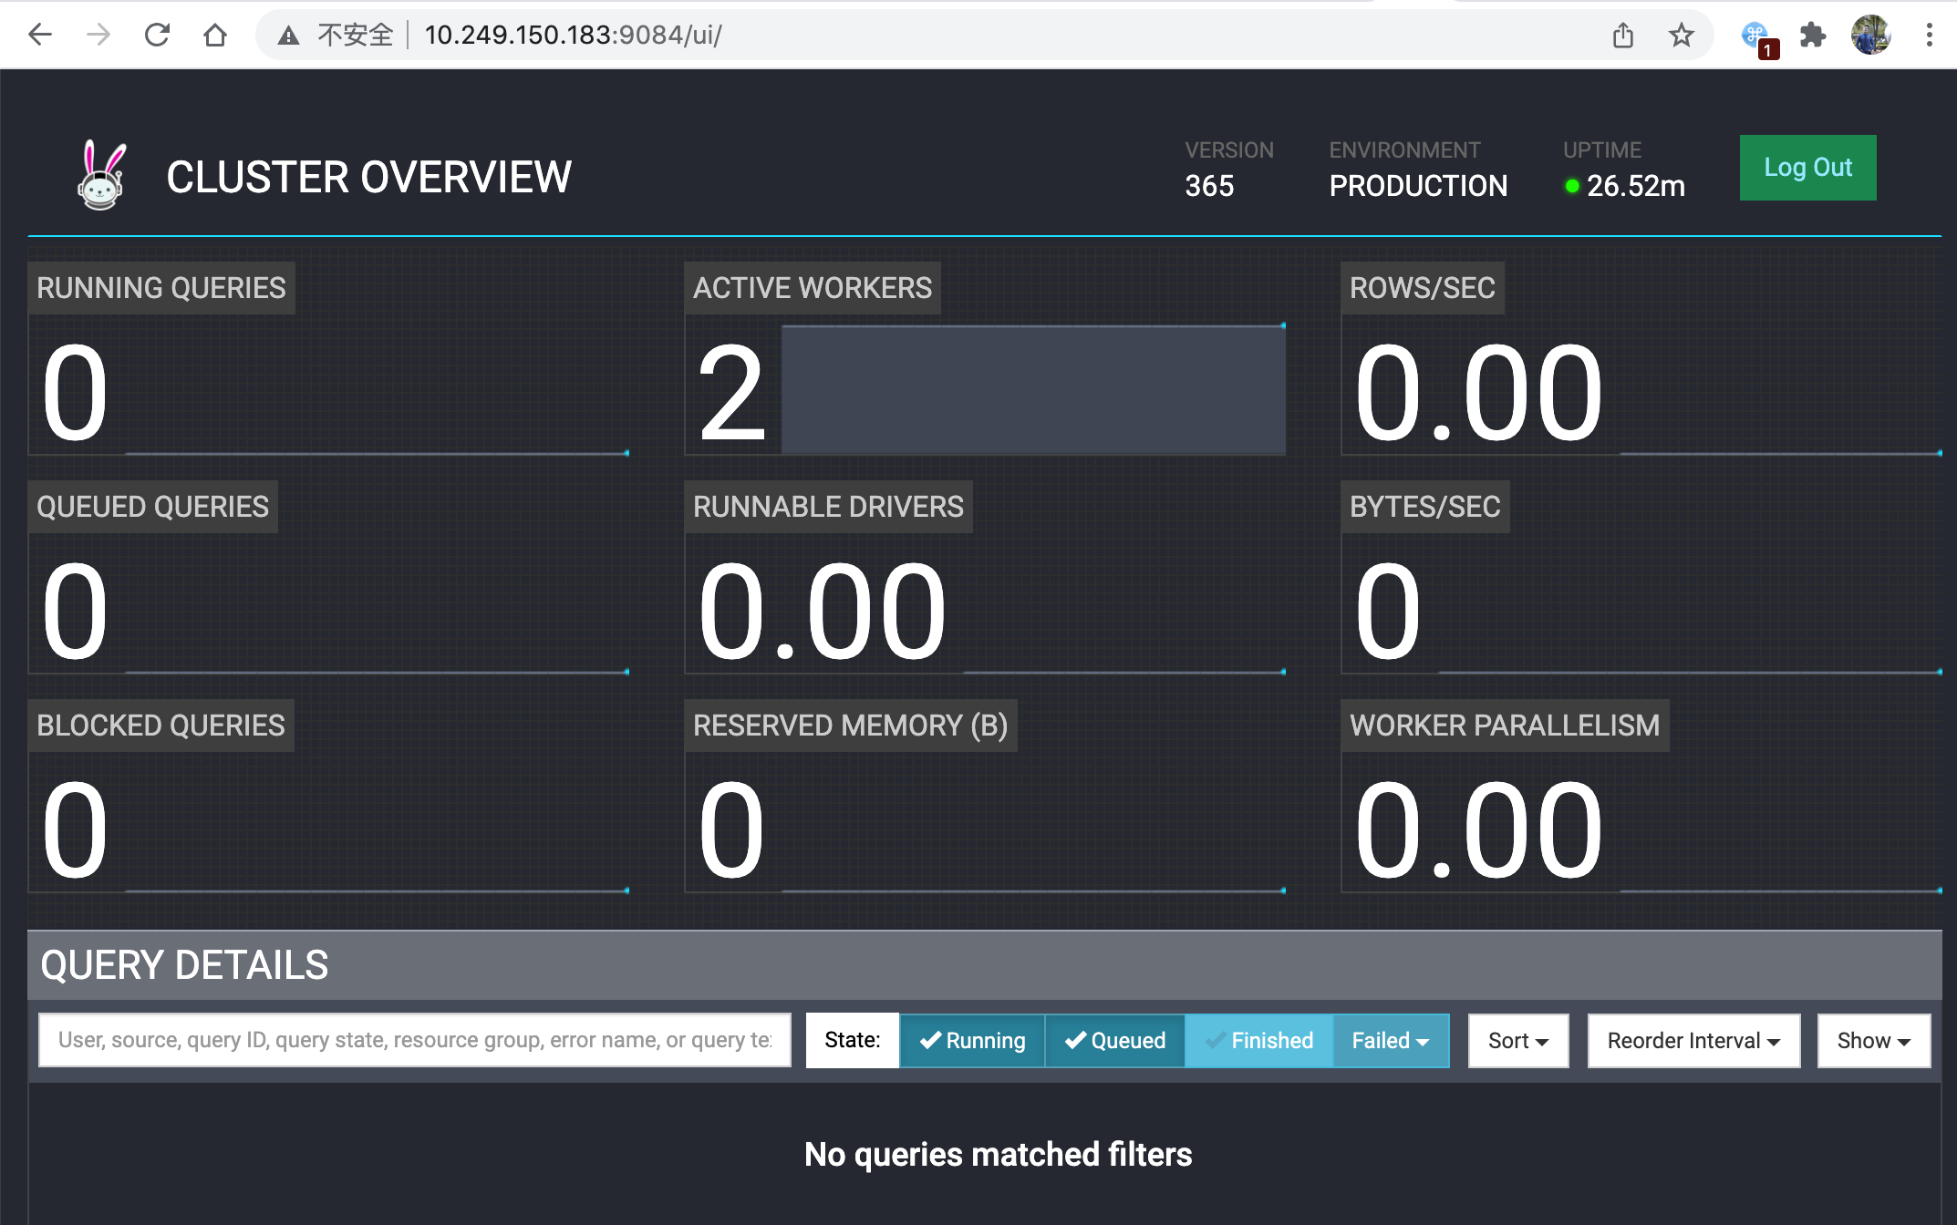Open the Show dropdown
The image size is (1957, 1225).
tap(1873, 1040)
